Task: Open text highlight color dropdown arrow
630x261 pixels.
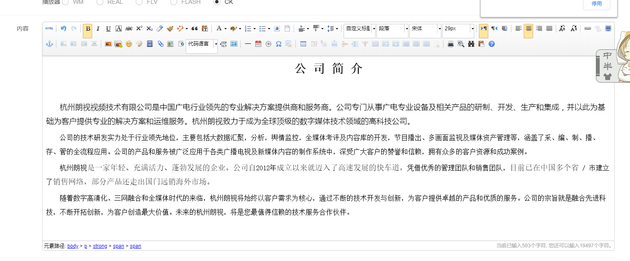Action: coord(240,29)
